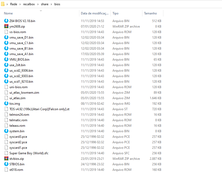Image resolution: width=222 pixels, height=175 pixels.
Task: Click the date 23/01/2019 23:21
Action: pos(92,159)
